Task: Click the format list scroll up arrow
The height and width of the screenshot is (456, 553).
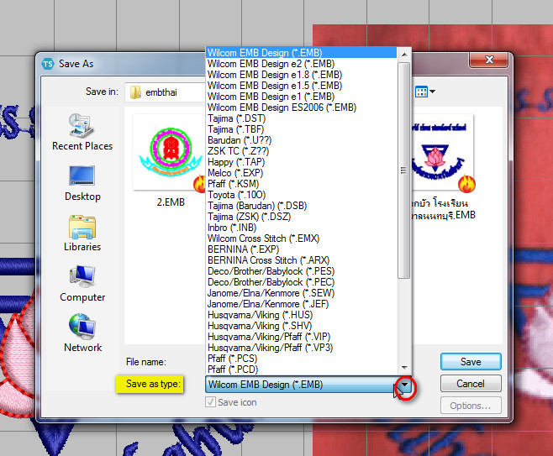Action: (404, 55)
